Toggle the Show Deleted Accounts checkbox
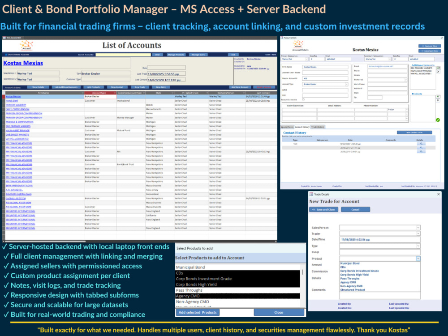 (x=6, y=55)
